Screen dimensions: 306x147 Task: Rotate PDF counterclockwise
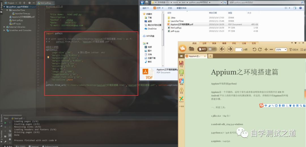pos(254,49)
